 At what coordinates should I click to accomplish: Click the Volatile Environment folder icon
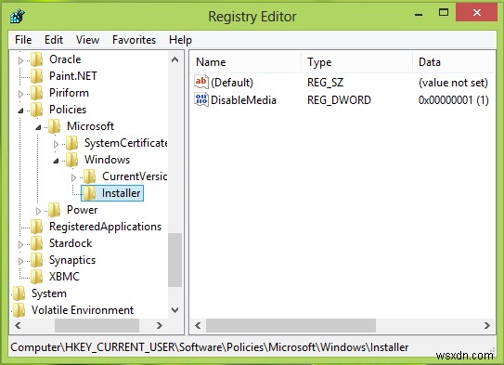tap(19, 310)
